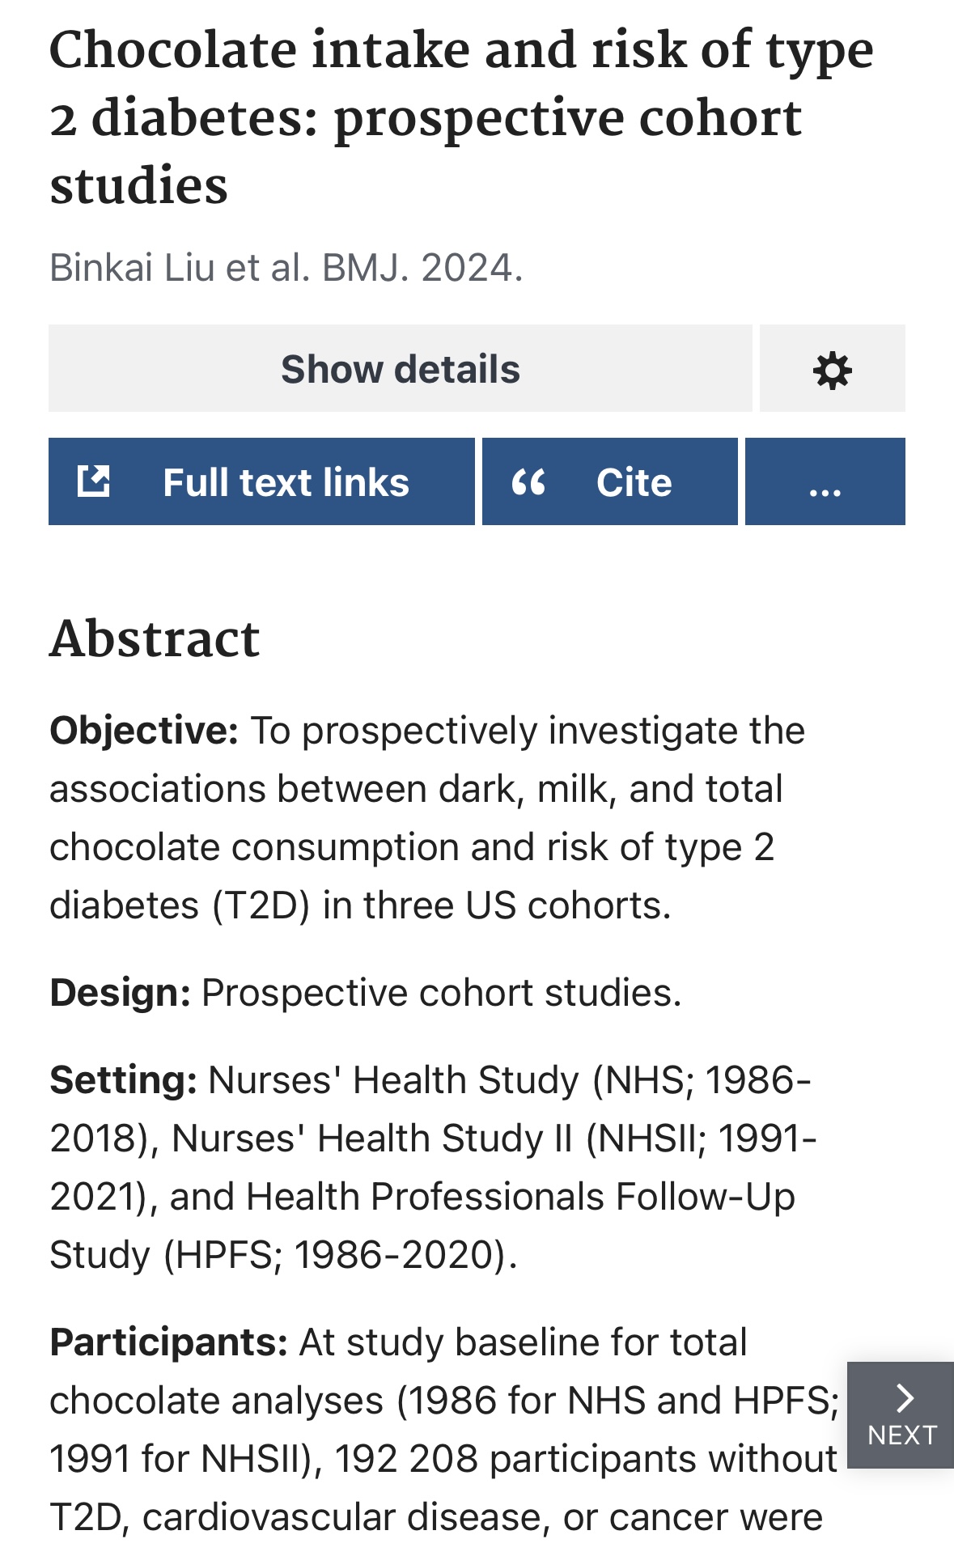Click the bold Participants label
This screenshot has width=954, height=1556.
click(168, 1342)
